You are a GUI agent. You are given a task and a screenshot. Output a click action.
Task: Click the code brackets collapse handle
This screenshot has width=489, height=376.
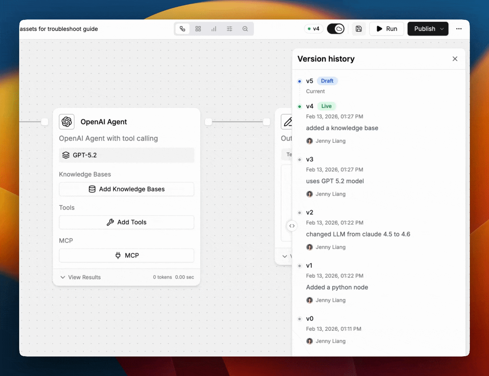point(292,226)
